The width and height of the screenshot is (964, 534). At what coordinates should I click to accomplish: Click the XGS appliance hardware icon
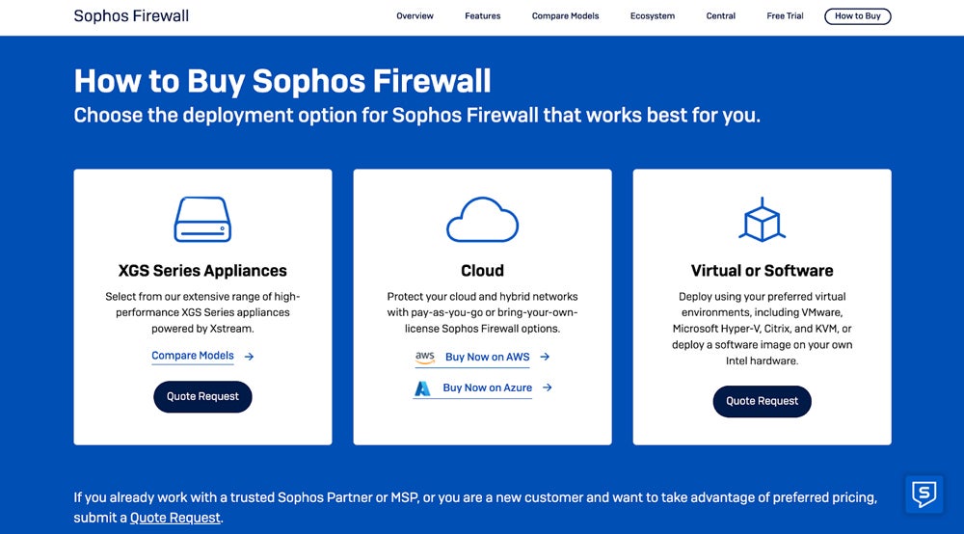point(202,219)
